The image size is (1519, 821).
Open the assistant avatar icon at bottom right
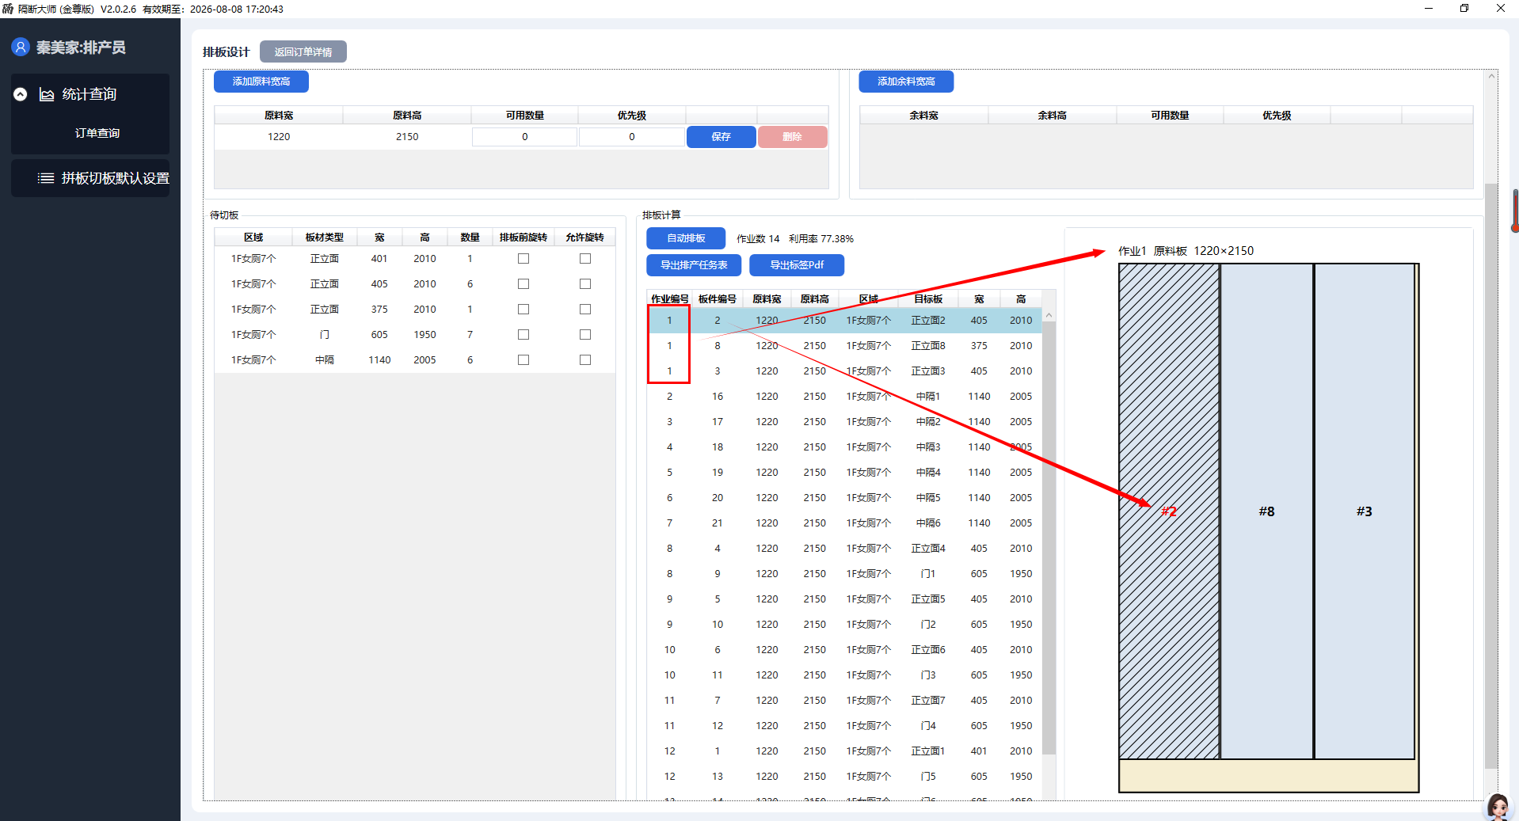[x=1498, y=806]
